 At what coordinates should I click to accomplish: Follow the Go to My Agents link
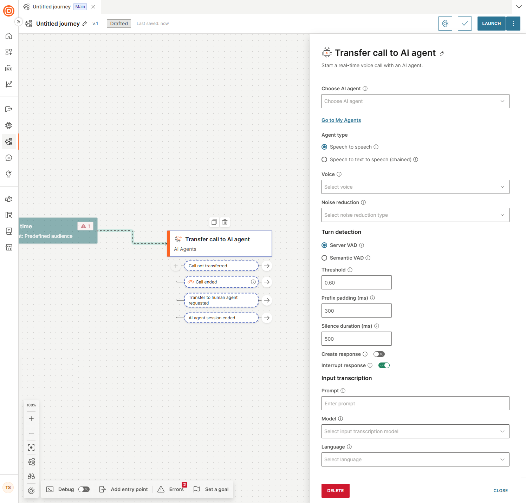pos(341,120)
